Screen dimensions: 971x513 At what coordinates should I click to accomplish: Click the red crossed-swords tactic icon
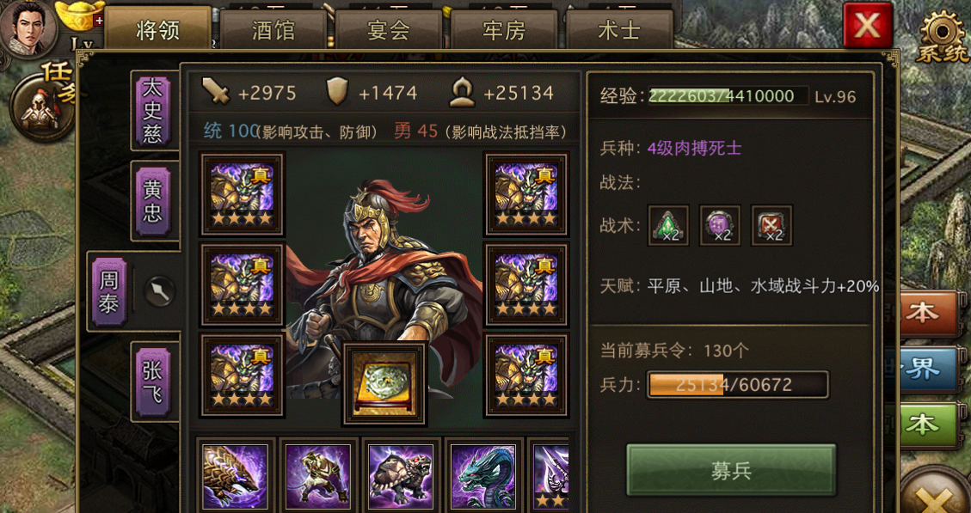771,226
